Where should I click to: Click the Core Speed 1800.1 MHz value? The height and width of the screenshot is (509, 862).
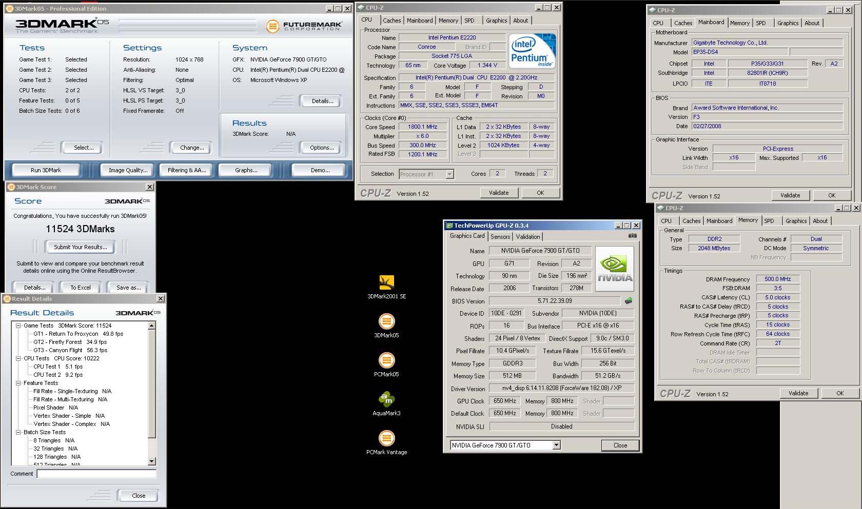[x=423, y=127]
